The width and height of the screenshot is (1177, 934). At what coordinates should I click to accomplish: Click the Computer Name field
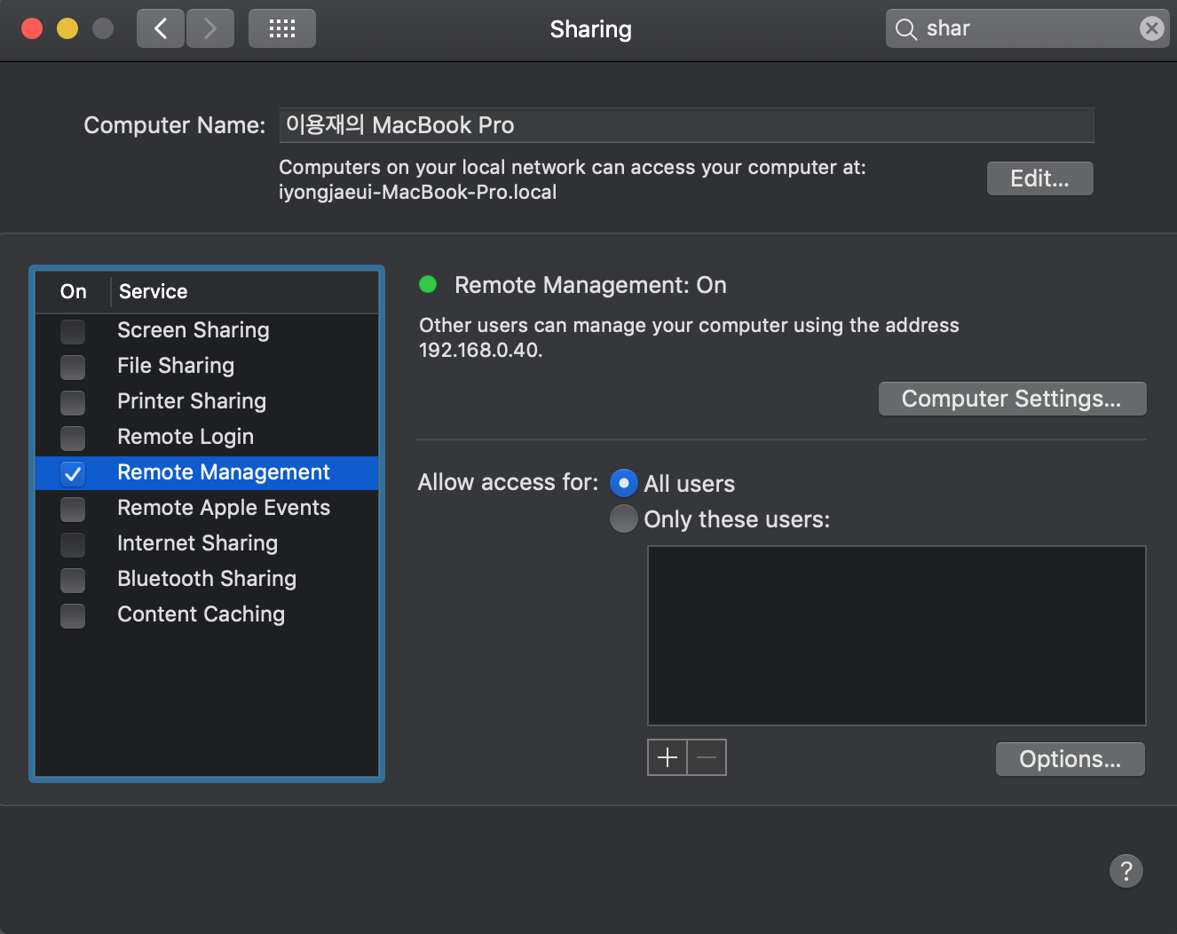pyautogui.click(x=686, y=125)
